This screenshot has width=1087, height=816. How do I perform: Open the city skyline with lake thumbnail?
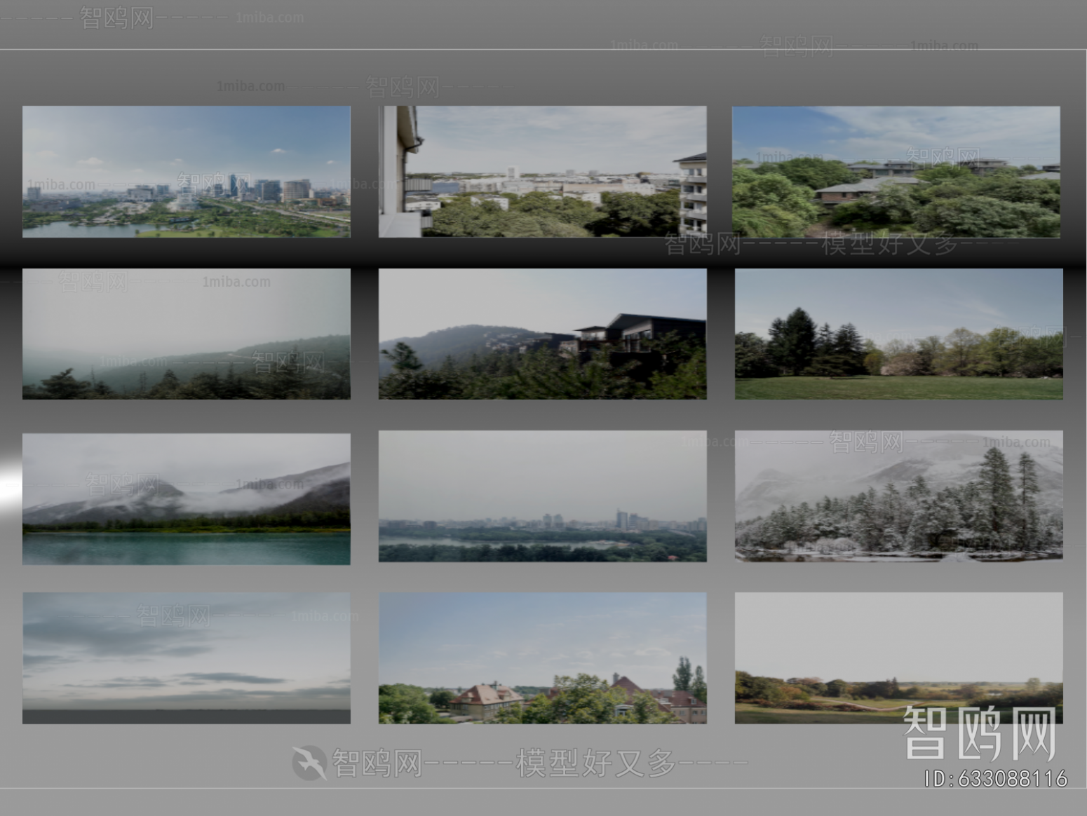pos(186,172)
